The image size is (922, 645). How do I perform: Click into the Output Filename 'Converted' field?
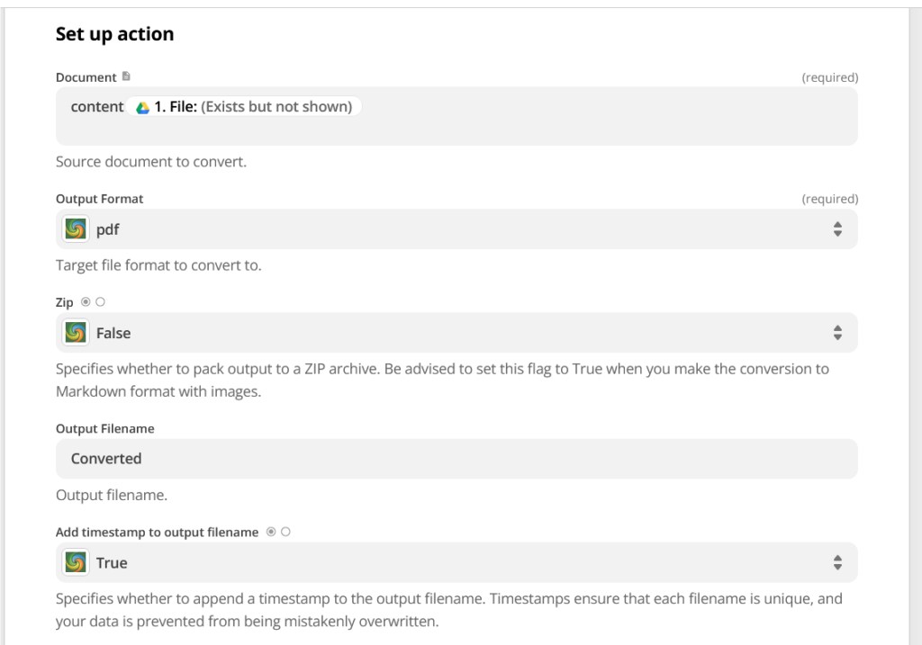[450, 459]
